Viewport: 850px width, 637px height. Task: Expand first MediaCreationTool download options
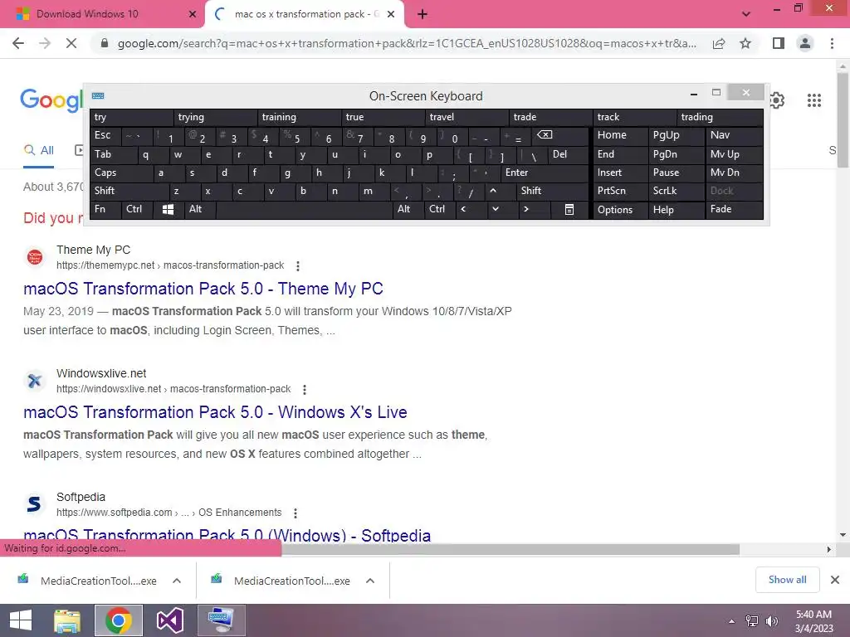click(177, 581)
